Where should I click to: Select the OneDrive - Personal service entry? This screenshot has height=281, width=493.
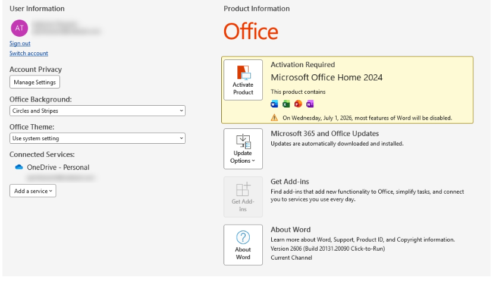[x=58, y=168]
